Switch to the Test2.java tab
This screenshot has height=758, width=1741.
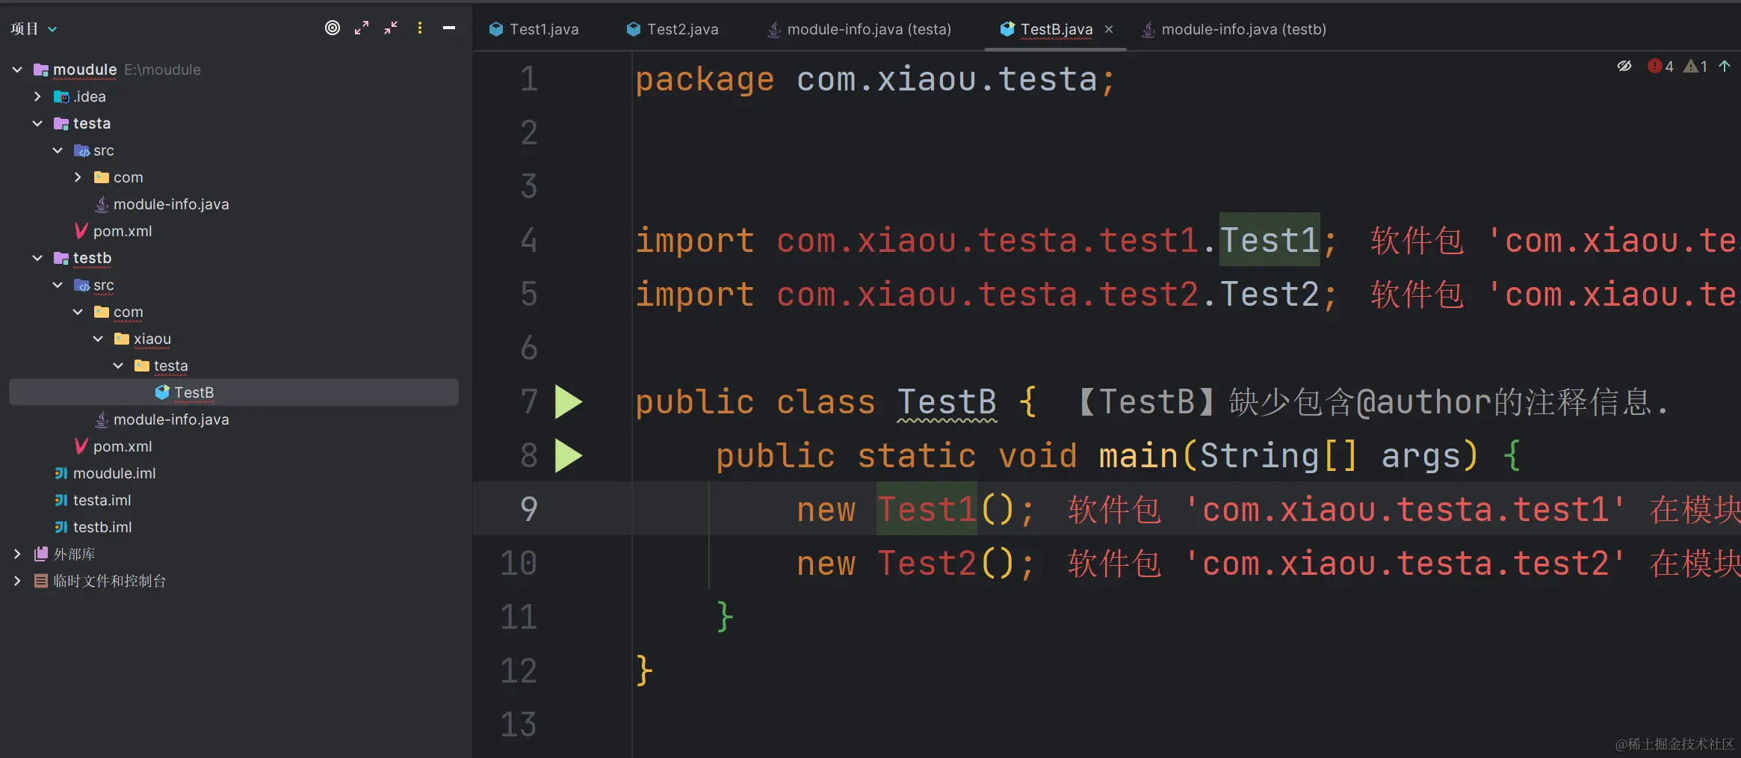coord(672,29)
